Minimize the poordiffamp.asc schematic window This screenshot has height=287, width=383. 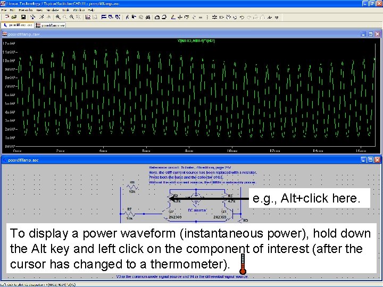(x=364, y=160)
